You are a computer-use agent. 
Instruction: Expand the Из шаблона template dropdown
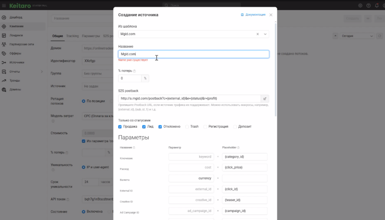(265, 34)
